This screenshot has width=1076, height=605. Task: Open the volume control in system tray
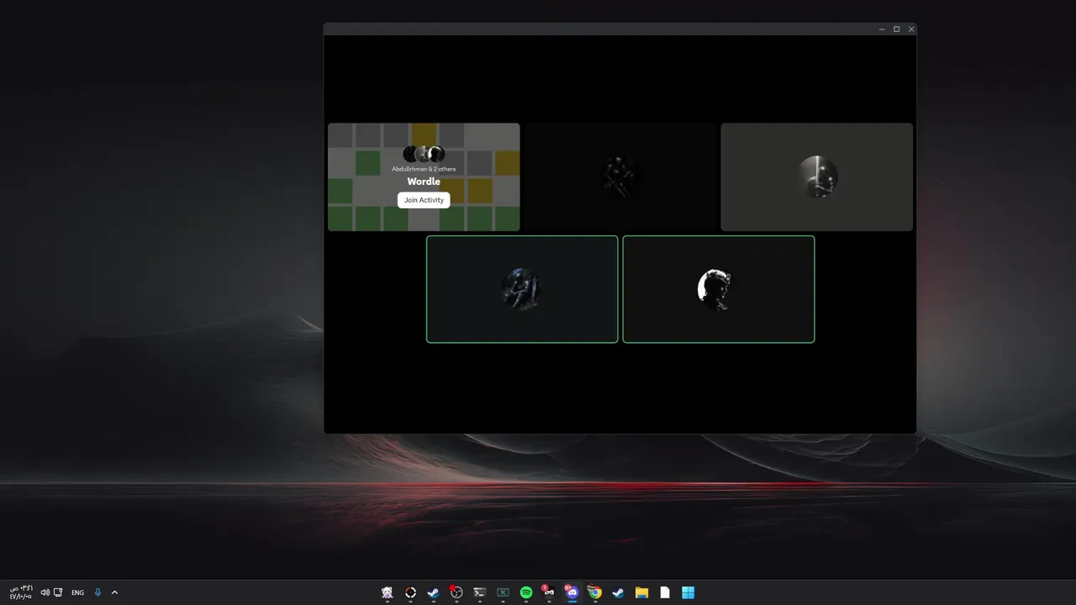coord(45,592)
